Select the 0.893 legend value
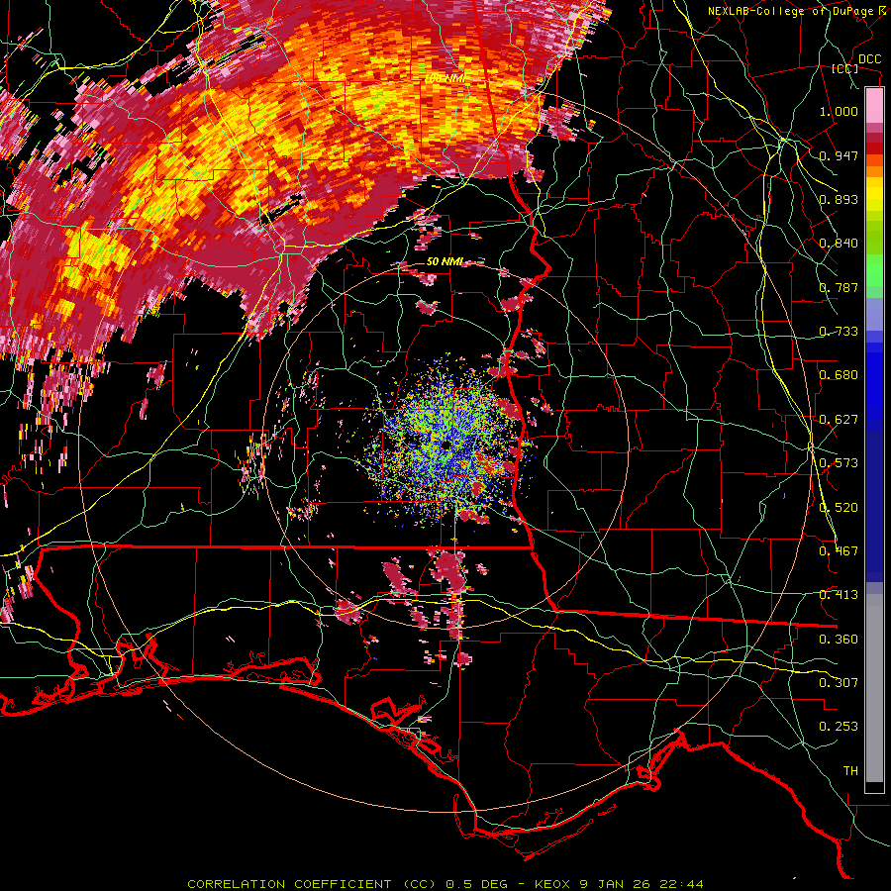Screen dimensions: 891x891 pos(839,199)
